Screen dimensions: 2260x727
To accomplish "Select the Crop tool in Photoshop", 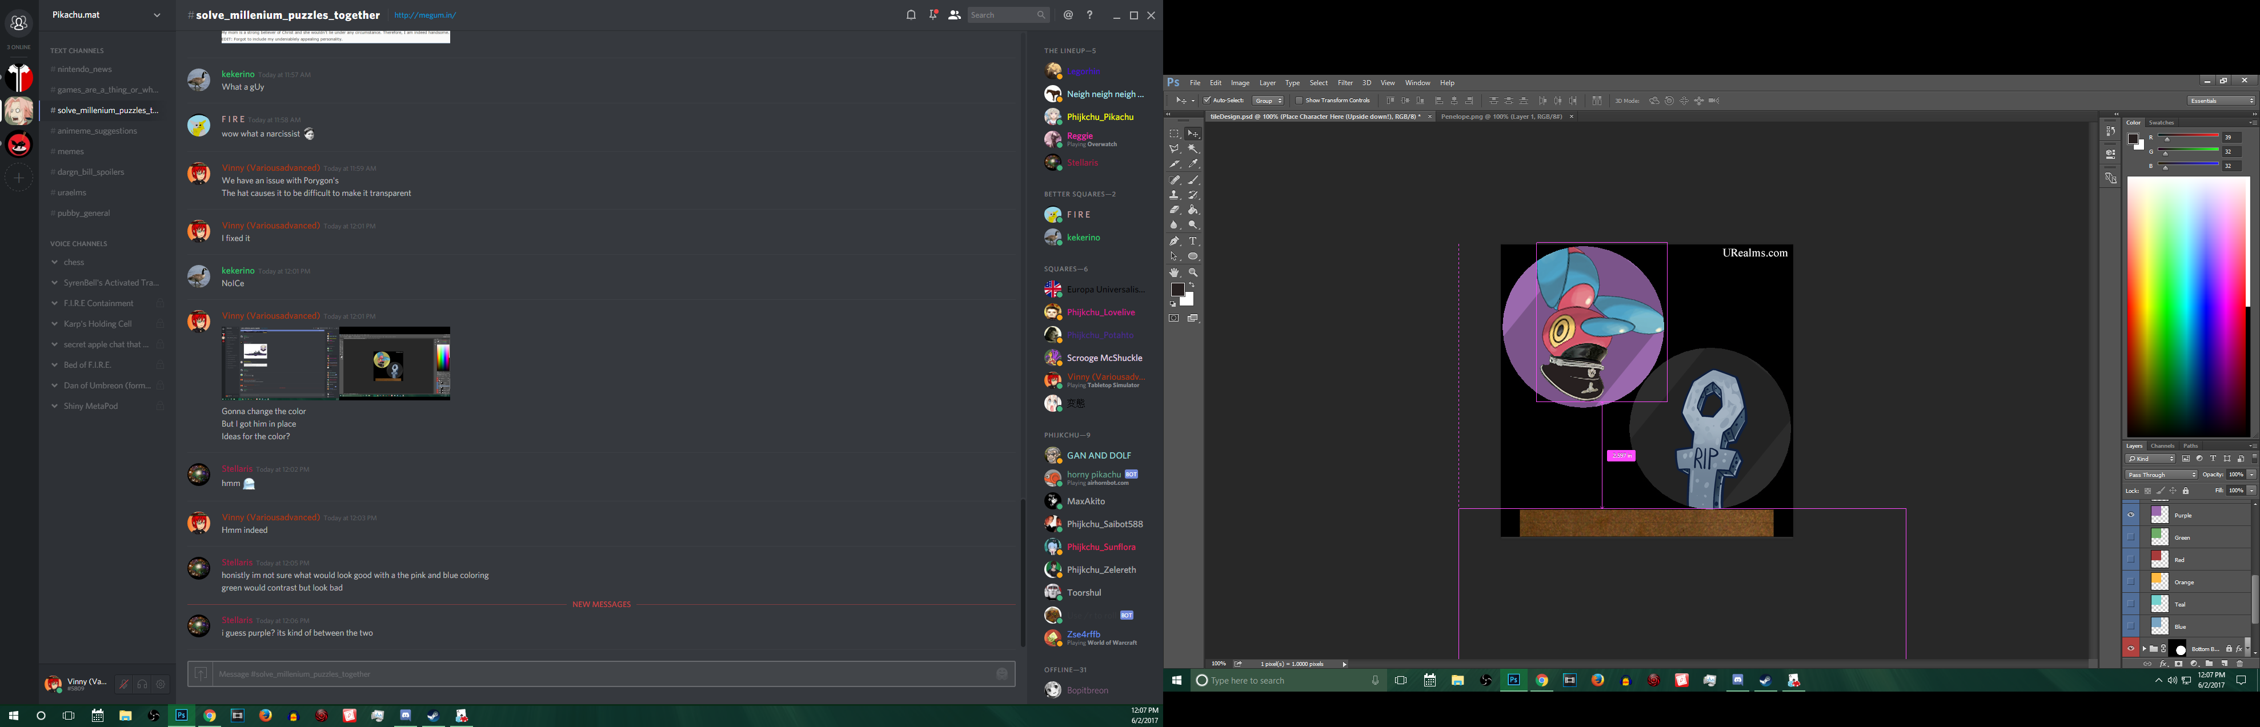I will [1174, 164].
